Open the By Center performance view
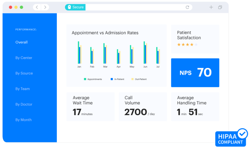Viewport: 249px width, 149px height. [24, 58]
